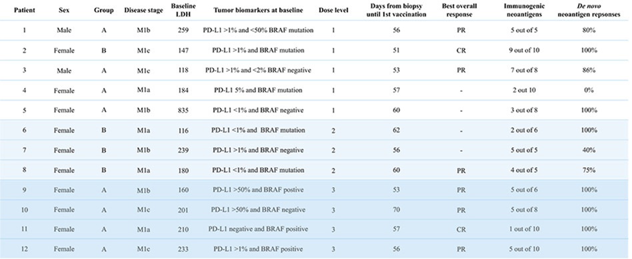The image size is (632, 259).
Task: Click the Patient column header
Action: [x=24, y=10]
